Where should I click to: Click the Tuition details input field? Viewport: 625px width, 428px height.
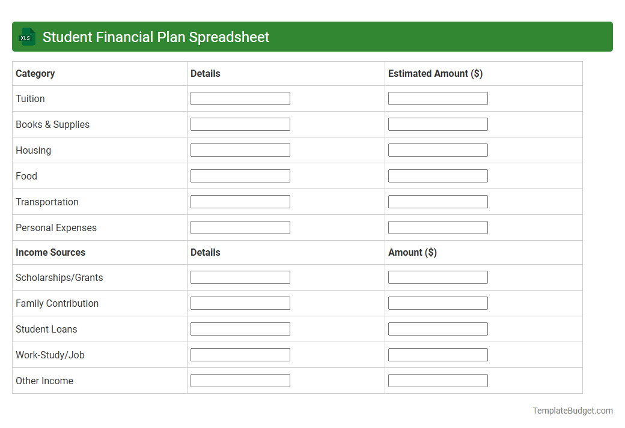tap(240, 98)
